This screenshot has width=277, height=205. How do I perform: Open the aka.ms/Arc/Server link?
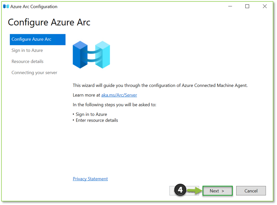(119, 95)
